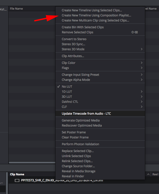Click Remove Selected Clips menu entry

click(100, 32)
